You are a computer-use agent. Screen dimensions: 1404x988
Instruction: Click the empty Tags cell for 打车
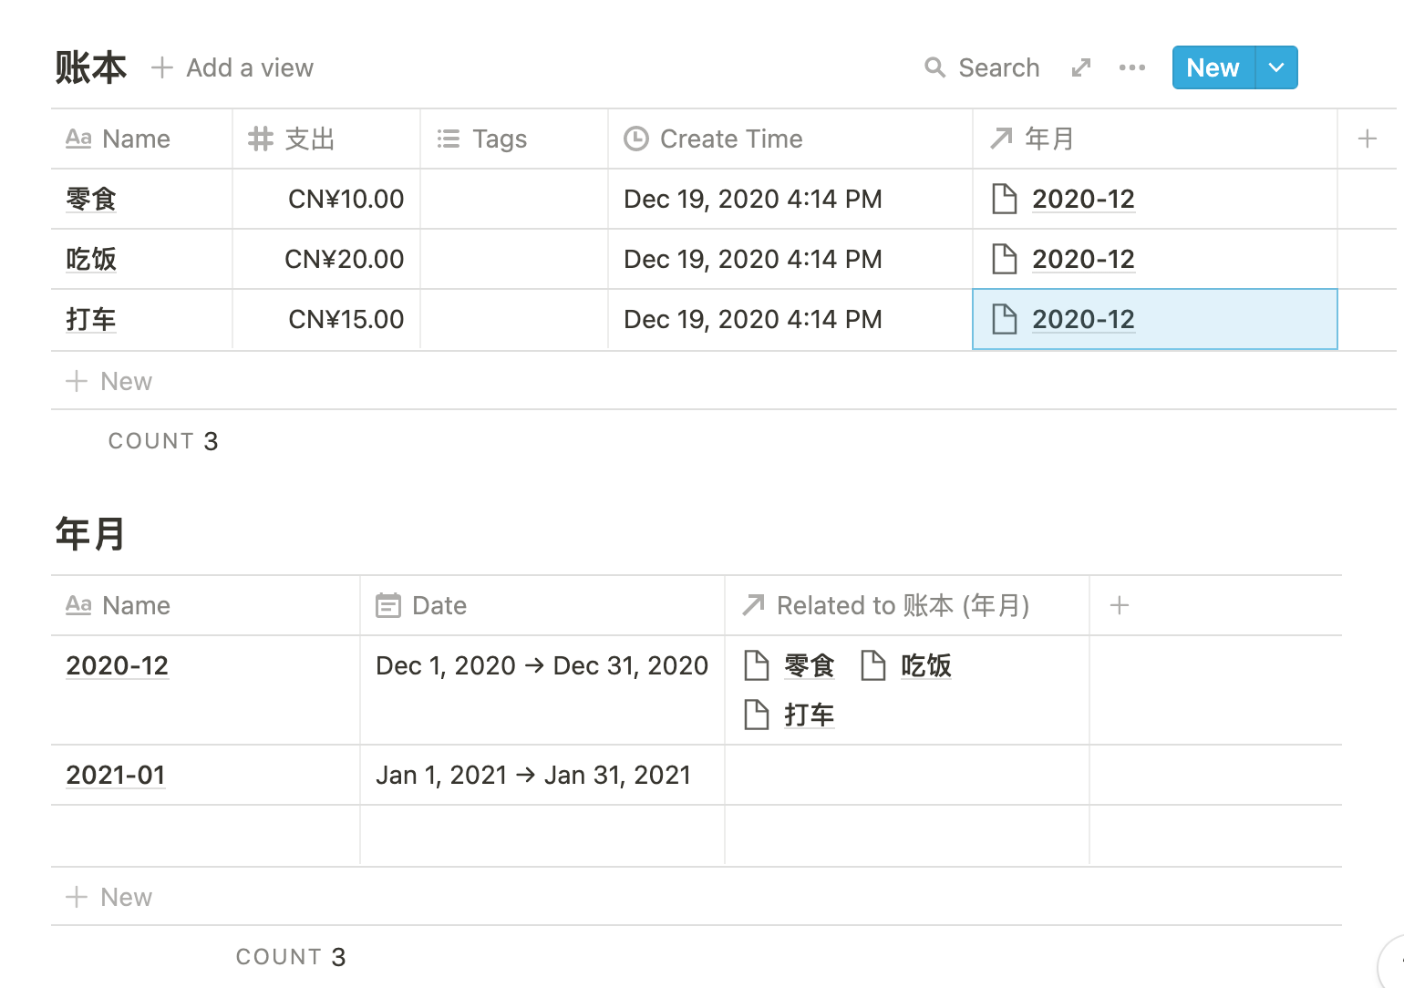[514, 319]
